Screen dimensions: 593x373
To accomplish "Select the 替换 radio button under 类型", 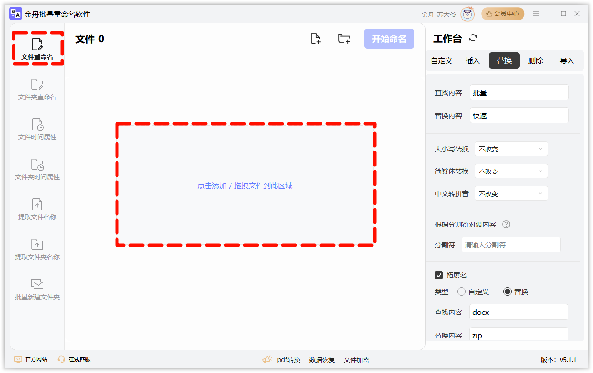I will [508, 292].
